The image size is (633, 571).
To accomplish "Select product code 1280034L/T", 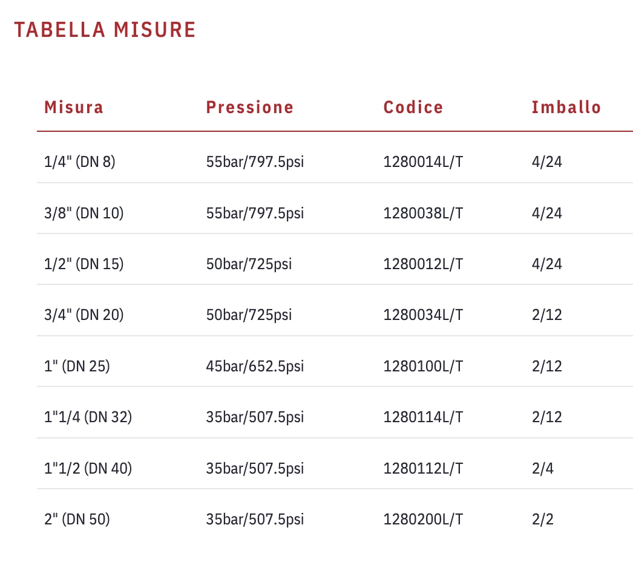I will (x=423, y=315).
